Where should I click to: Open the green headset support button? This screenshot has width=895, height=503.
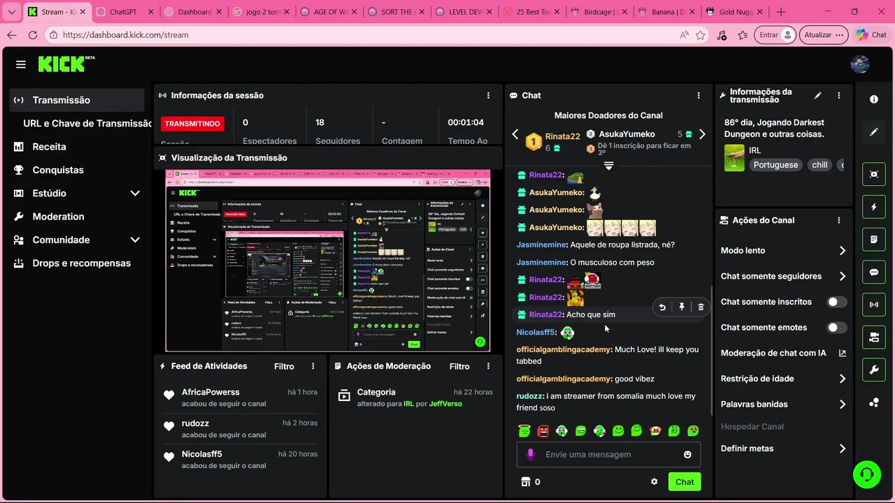(867, 474)
